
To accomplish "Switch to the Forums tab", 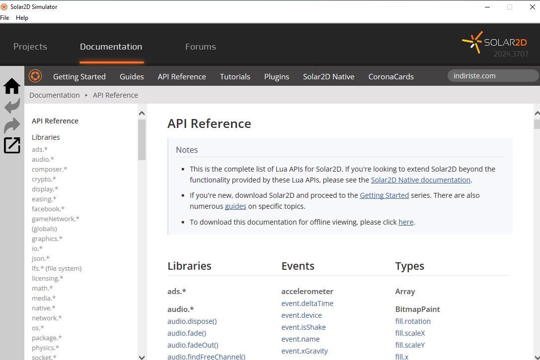I will pos(200,47).
